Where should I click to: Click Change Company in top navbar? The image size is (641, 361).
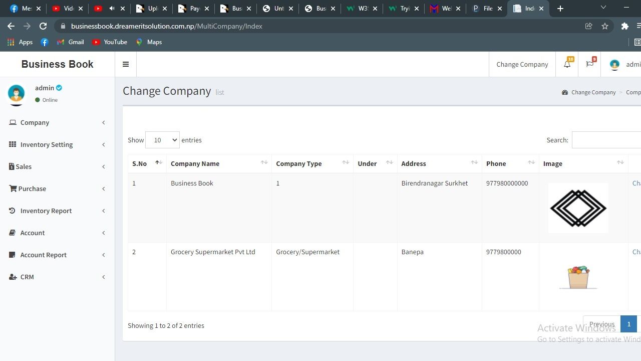tap(522, 64)
